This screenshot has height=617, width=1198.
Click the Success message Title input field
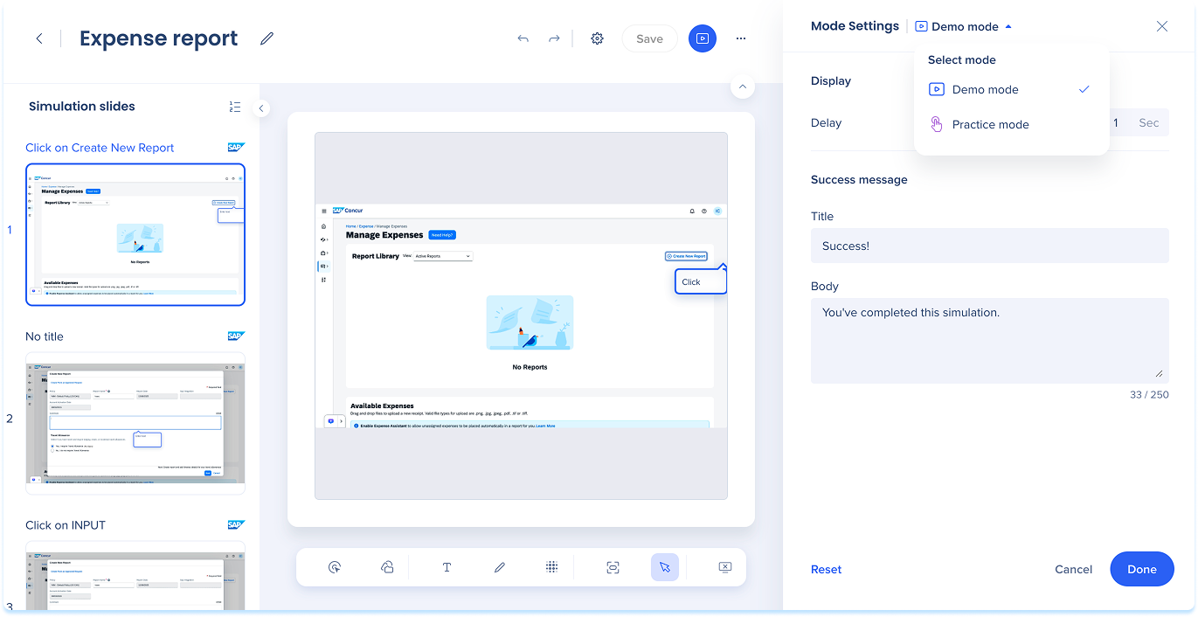[989, 246]
